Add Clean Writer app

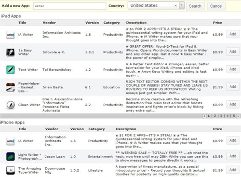click(x=233, y=104)
